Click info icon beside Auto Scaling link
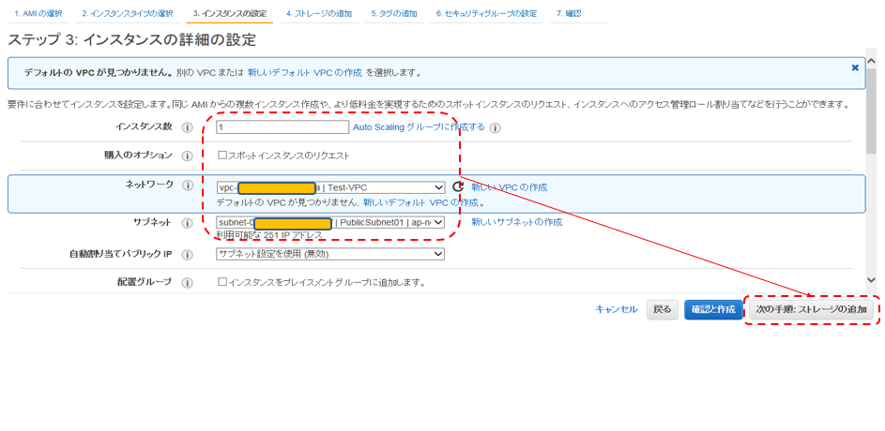This screenshot has width=885, height=431. pos(495,127)
